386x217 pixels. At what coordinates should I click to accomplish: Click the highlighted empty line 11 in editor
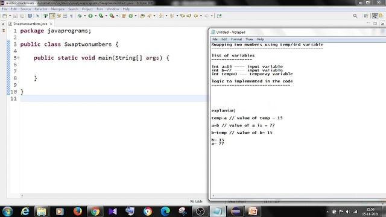[114, 98]
